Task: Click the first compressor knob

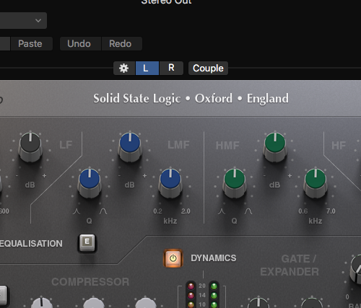Action: pyautogui.click(x=42, y=303)
